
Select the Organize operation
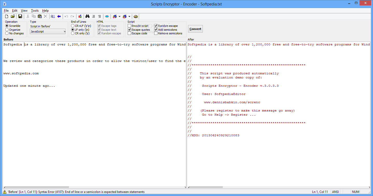13,30
